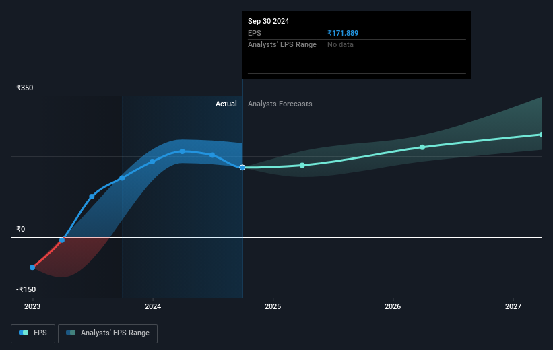Click the Analysts' EPS Range legend color icon
The width and height of the screenshot is (553, 350).
pos(71,332)
